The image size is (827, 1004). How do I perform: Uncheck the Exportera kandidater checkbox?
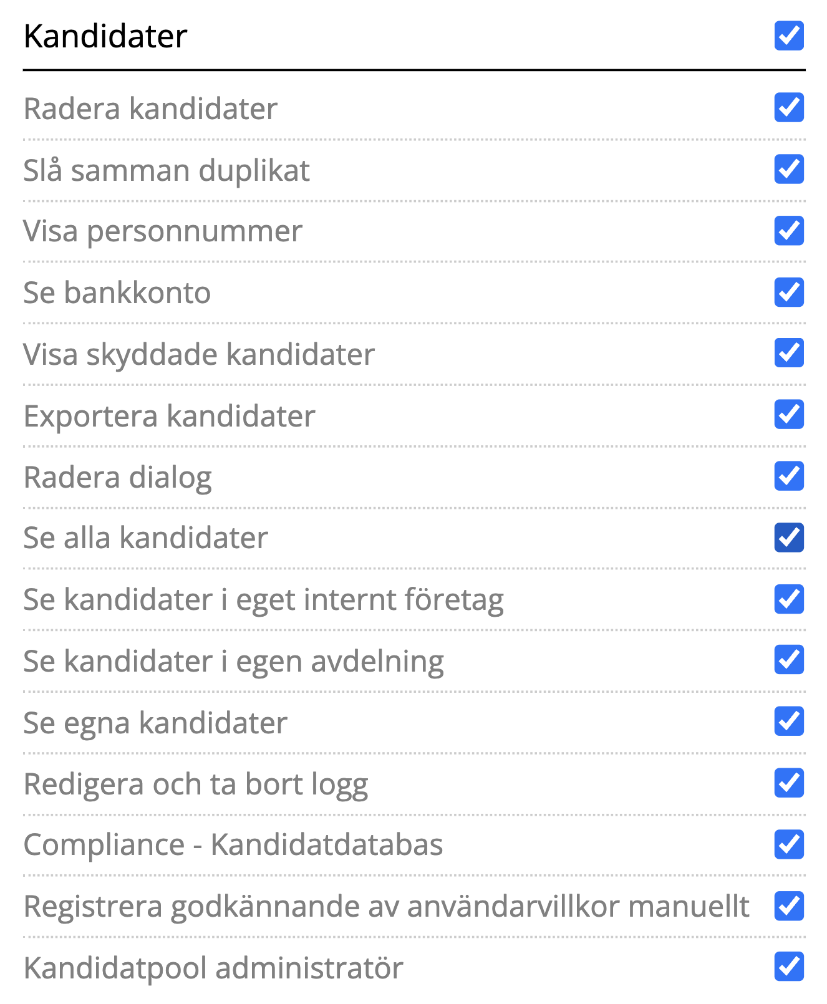point(789,415)
